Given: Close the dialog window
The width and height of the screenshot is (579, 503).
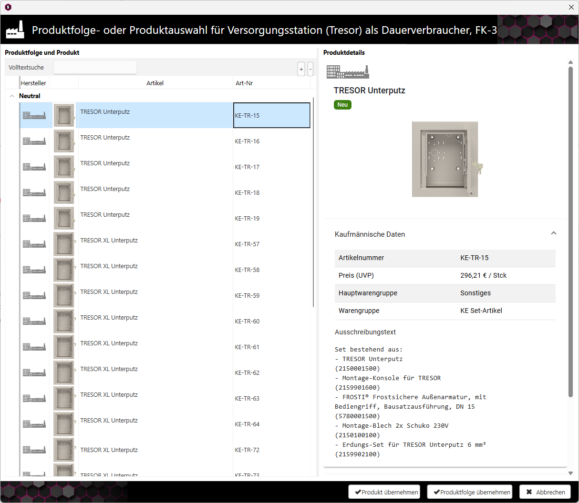Looking at the screenshot, I should pyautogui.click(x=571, y=7).
